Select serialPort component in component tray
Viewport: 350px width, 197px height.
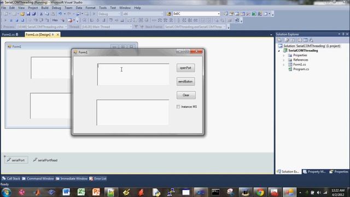[x=16, y=160]
